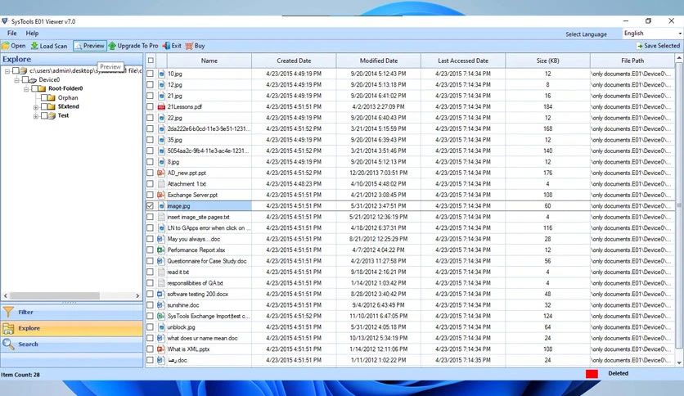Open the Select Language dropdown
This screenshot has height=396, width=684.
652,34
